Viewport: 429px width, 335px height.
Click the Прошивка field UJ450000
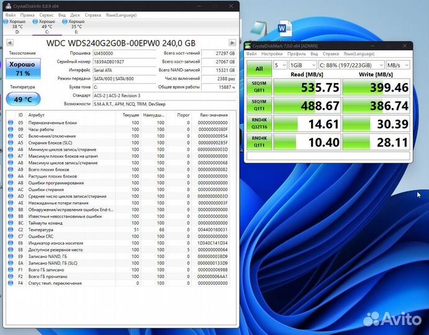pyautogui.click(x=125, y=53)
